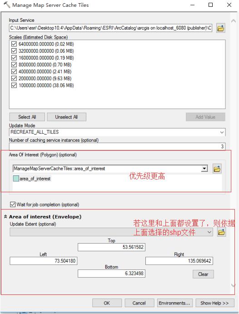Confirm the dialog with OK
239x314 pixels.
click(x=107, y=303)
